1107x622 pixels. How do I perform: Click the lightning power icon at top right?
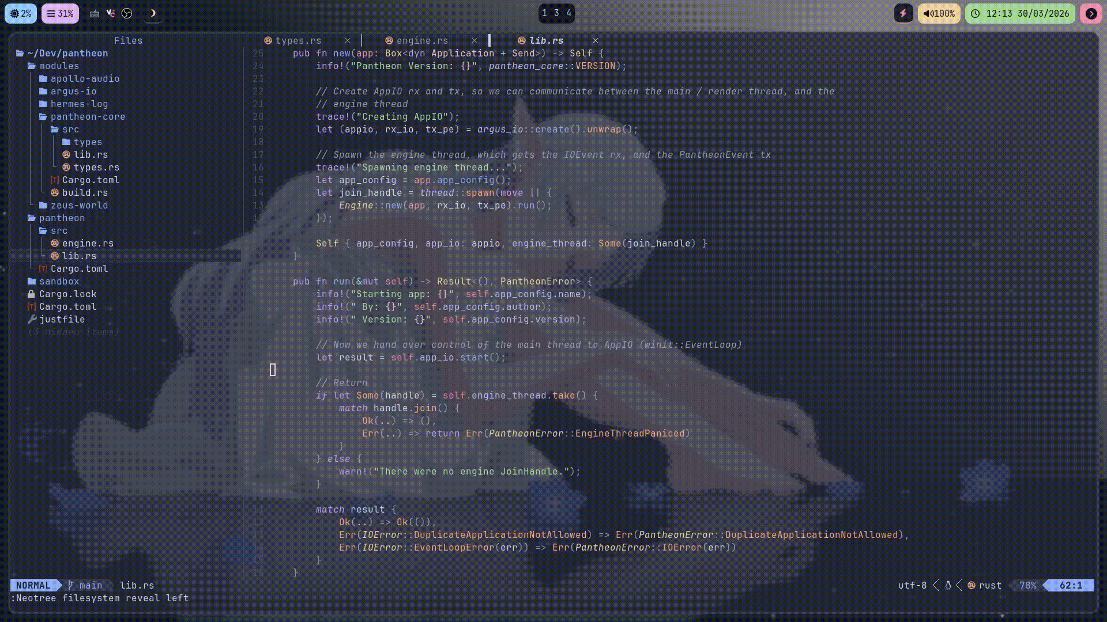(903, 13)
